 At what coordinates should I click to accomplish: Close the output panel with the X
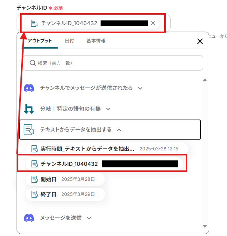200,41
